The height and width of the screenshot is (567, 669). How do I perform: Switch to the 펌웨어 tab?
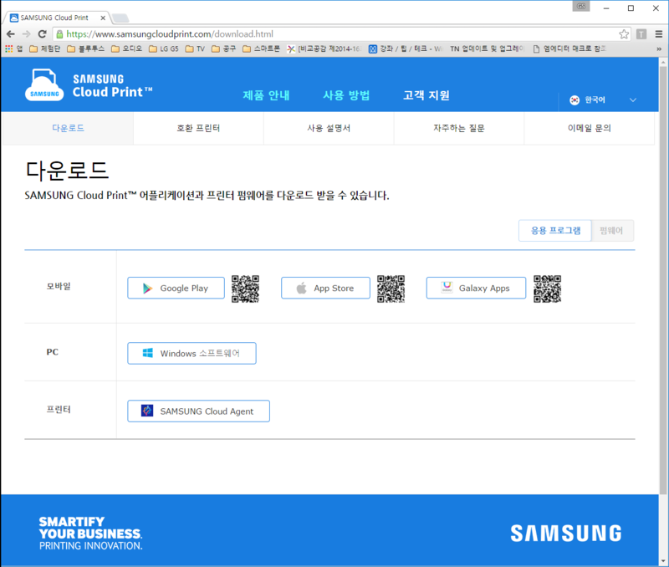(x=612, y=231)
